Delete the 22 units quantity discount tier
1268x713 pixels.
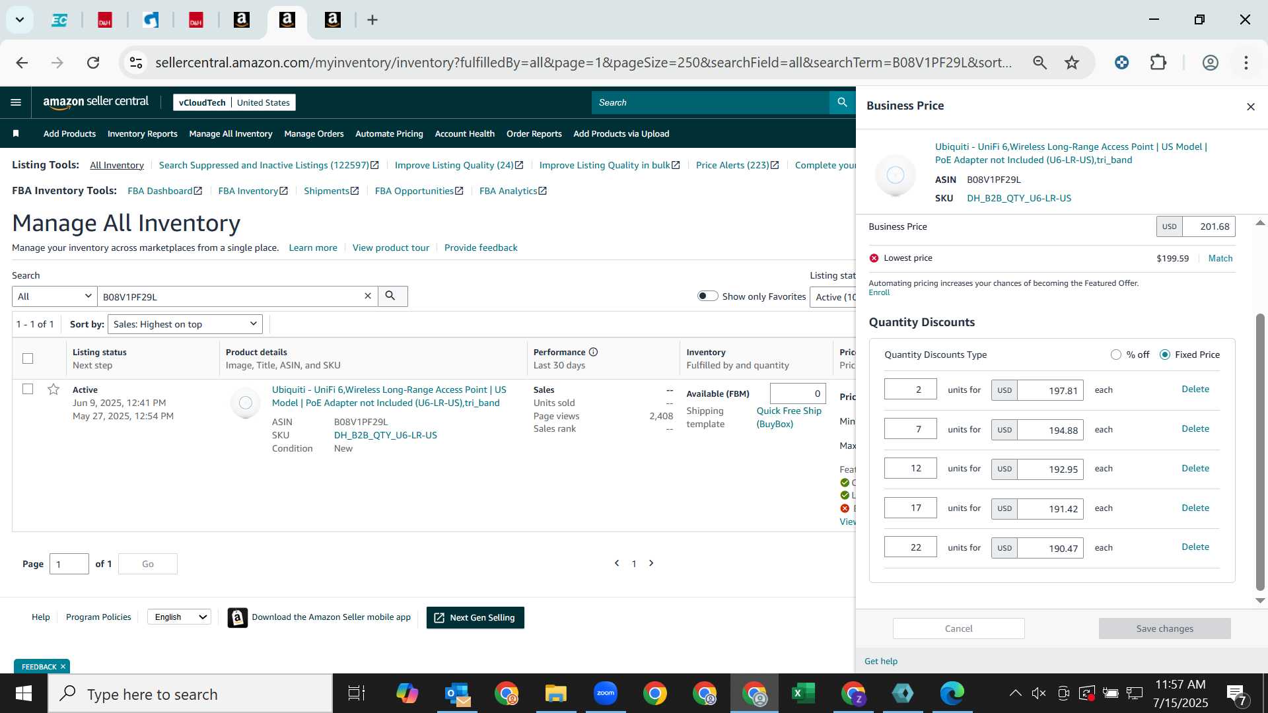[1195, 547]
